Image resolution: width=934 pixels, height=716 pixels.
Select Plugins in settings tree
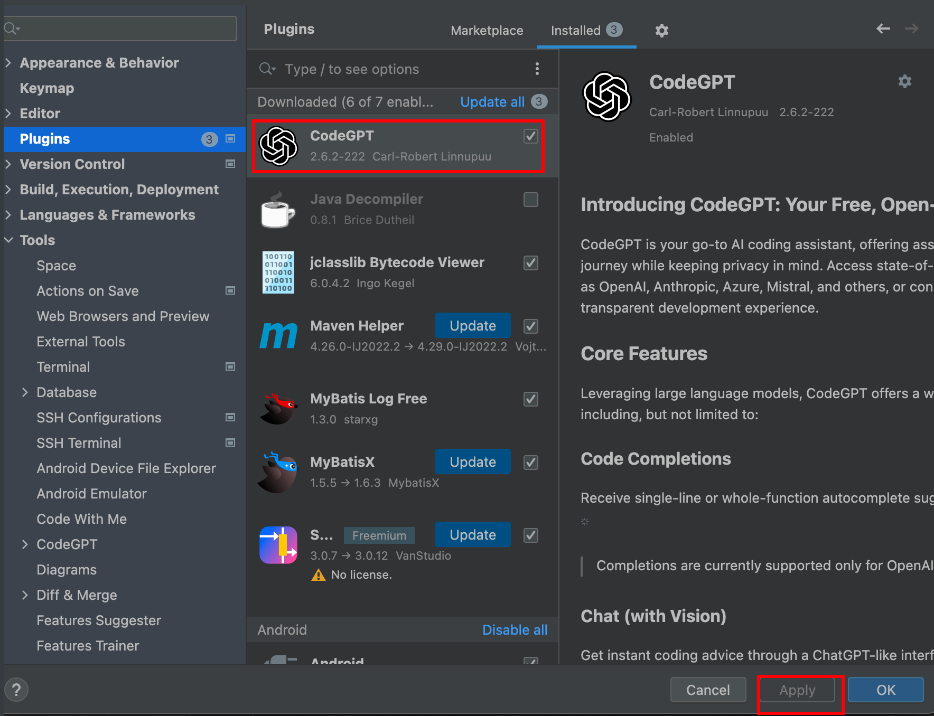(x=125, y=139)
